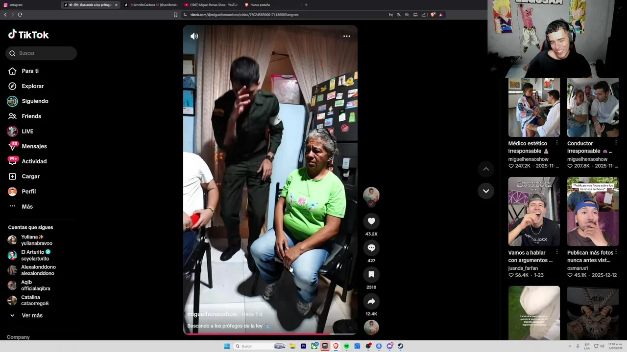Open Publican más fotos video thumbnail

point(593,211)
